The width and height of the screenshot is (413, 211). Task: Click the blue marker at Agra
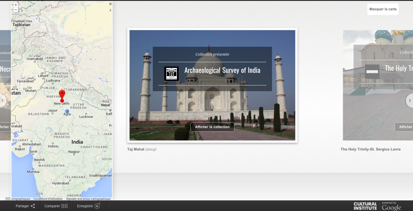[x=67, y=111]
